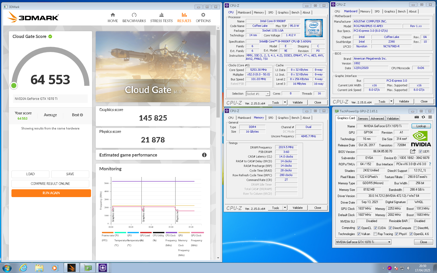The image size is (437, 273).
Task: Toggle OpenGL 4.6 checkbox in GPU-Z
Action: click(x=411, y=234)
